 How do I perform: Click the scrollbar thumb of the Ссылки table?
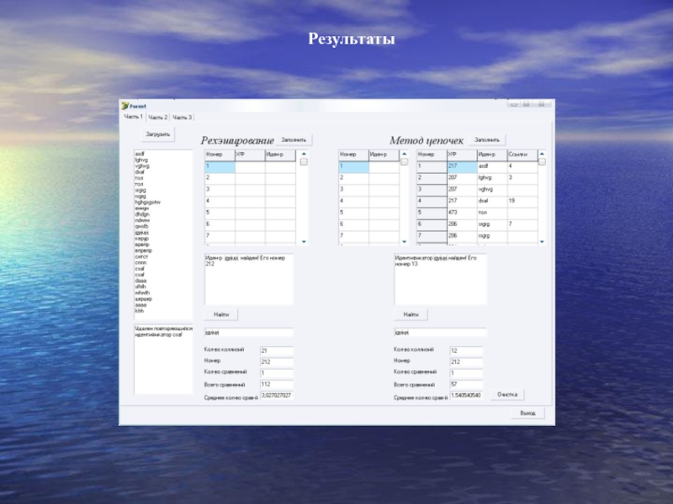[542, 161]
